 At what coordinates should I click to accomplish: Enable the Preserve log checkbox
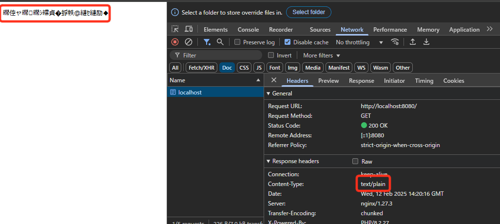[x=238, y=42]
